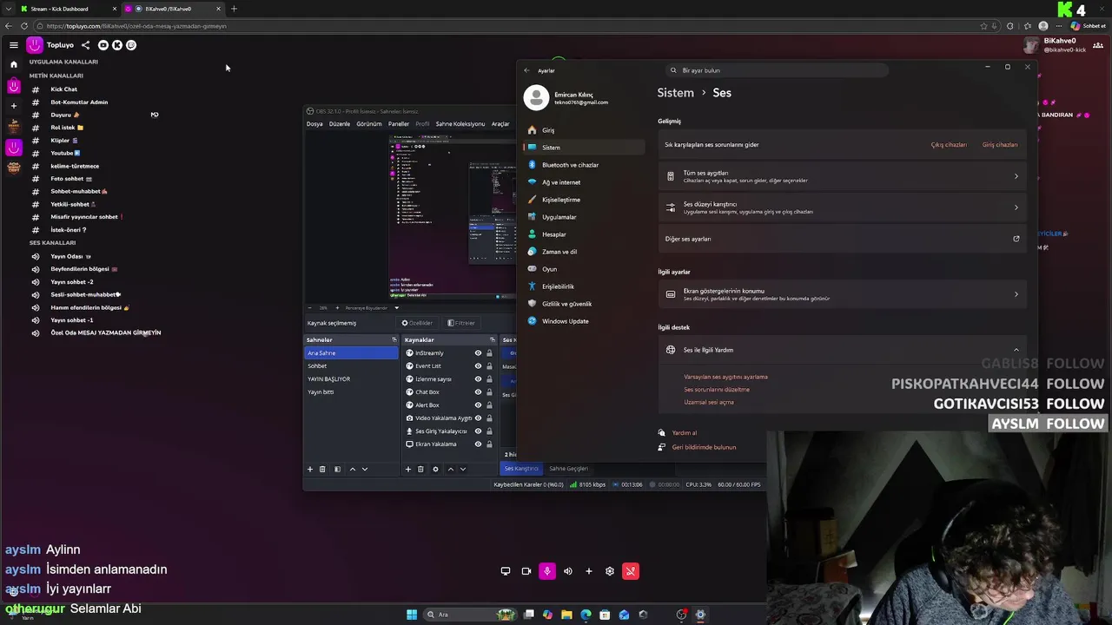Go back in Windows Settings window
This screenshot has width=1112, height=625.
[x=526, y=70]
